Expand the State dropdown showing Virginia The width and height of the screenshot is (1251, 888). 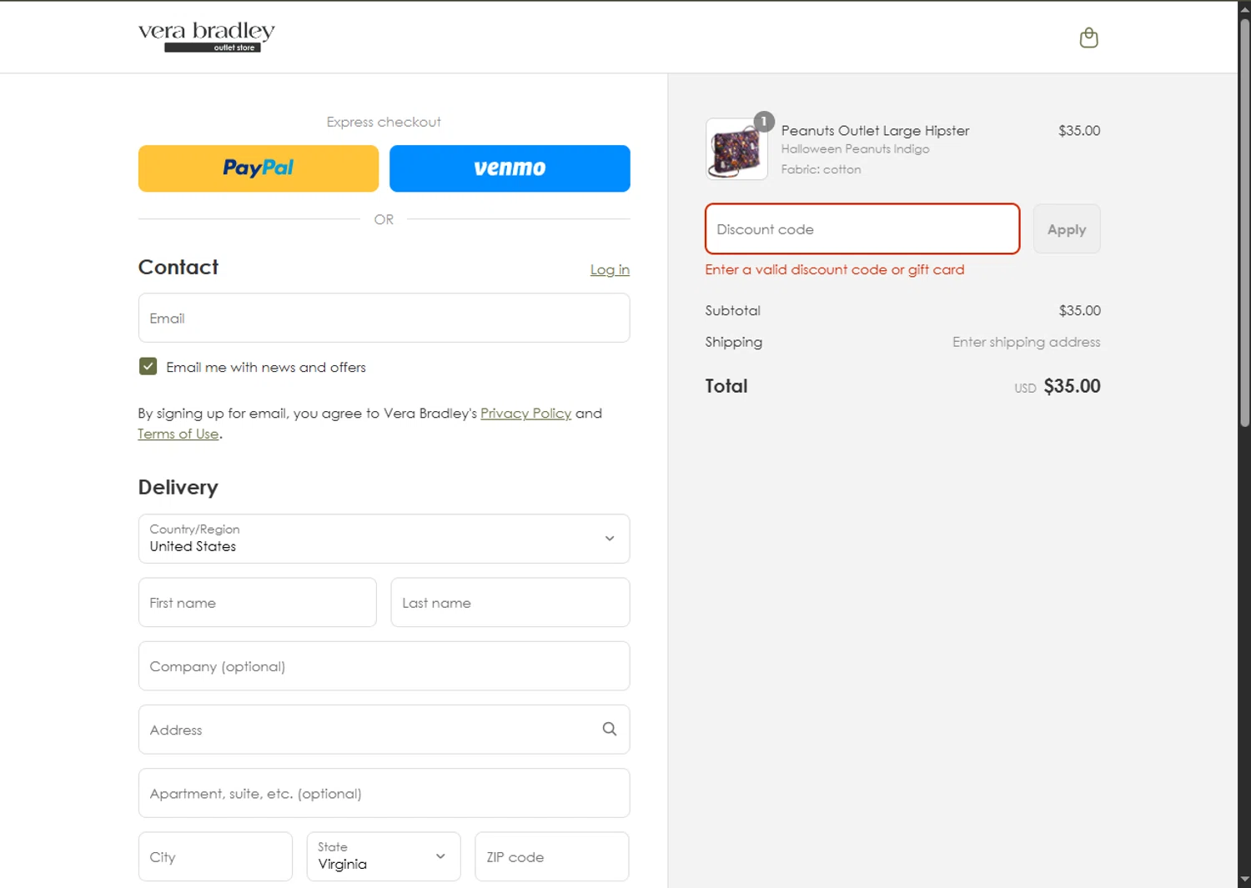pos(384,856)
